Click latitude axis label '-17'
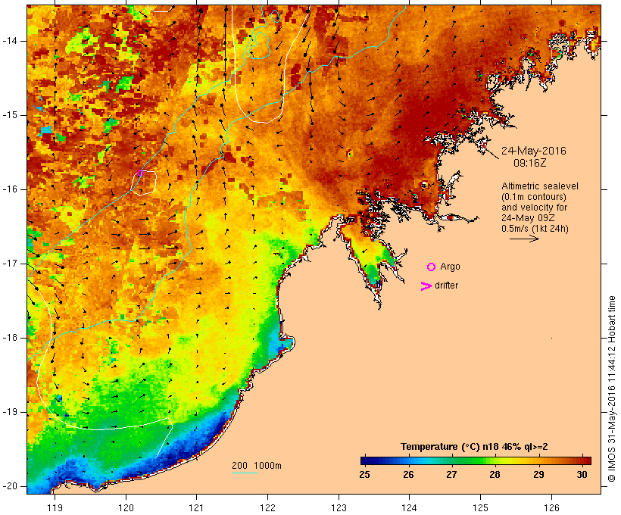This screenshot has height=515, width=621. (9, 264)
